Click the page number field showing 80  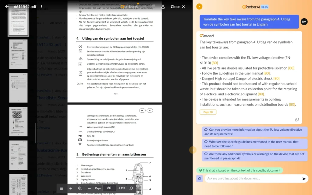coord(109,188)
